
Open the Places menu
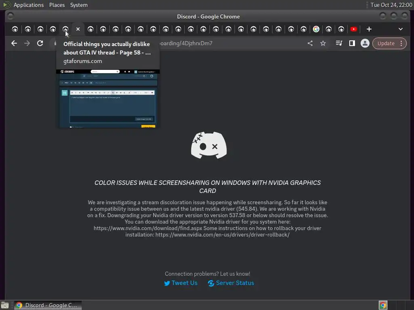pyautogui.click(x=57, y=5)
